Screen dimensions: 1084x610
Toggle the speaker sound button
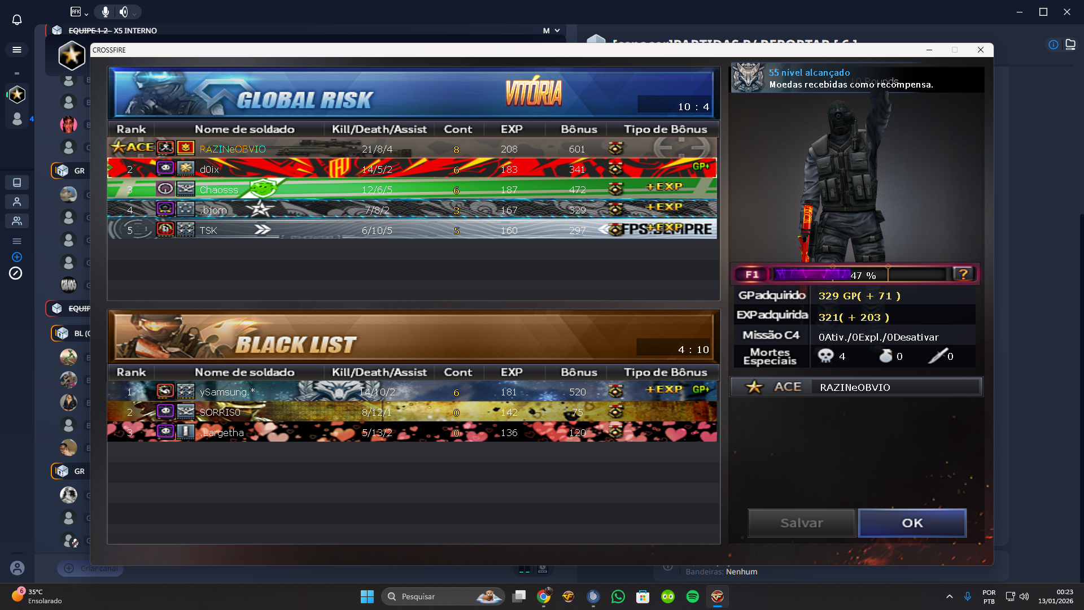123,12
